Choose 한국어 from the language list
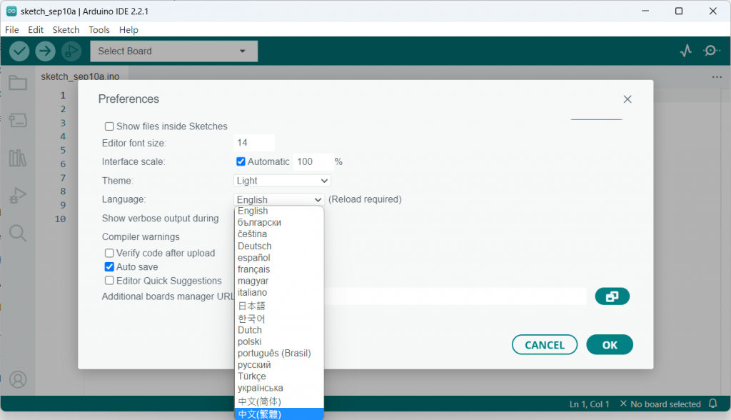Viewport: 731px width, 420px height. [x=279, y=319]
